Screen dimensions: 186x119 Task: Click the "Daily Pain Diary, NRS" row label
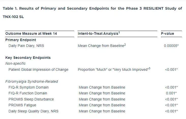(x=28, y=46)
